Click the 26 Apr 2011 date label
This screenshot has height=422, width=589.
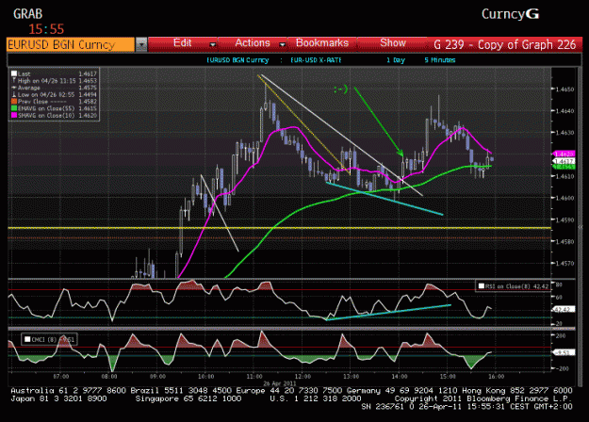pyautogui.click(x=280, y=383)
